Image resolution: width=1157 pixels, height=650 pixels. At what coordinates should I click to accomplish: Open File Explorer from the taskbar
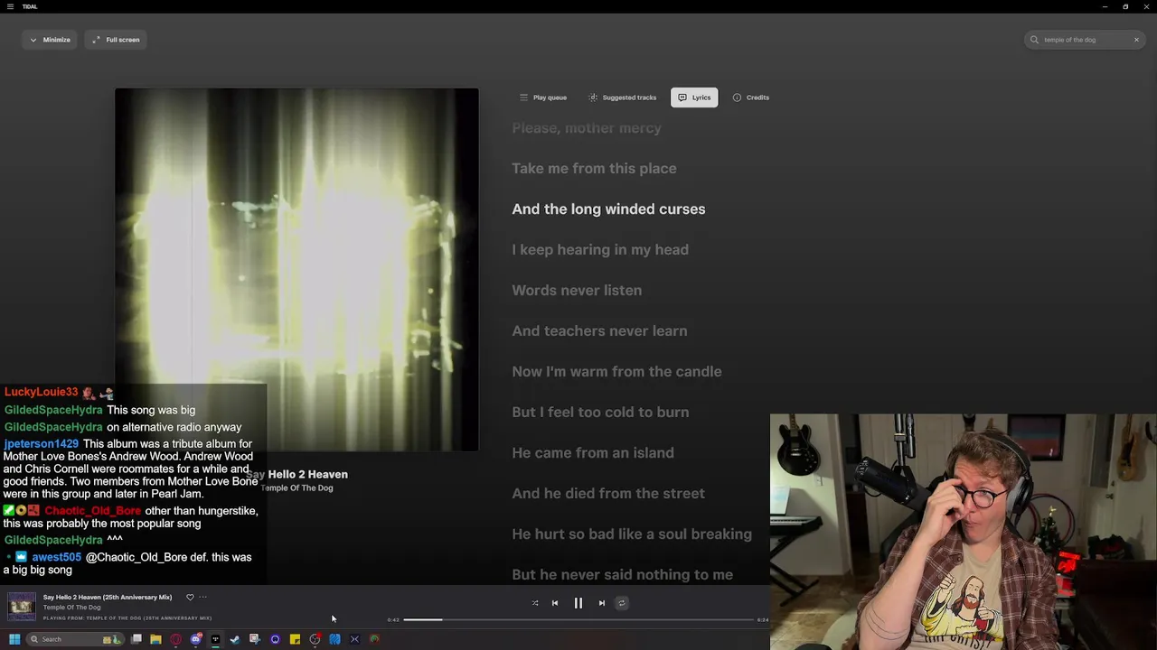[x=155, y=639]
